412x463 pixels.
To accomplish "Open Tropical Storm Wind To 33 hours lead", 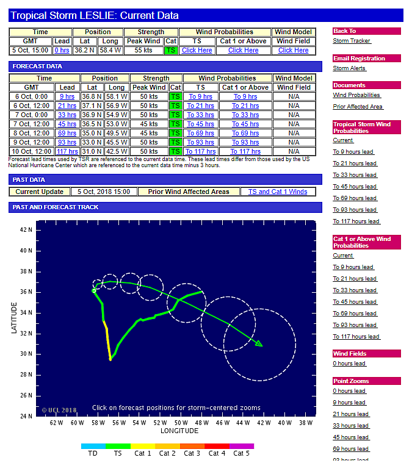I will [x=355, y=175].
